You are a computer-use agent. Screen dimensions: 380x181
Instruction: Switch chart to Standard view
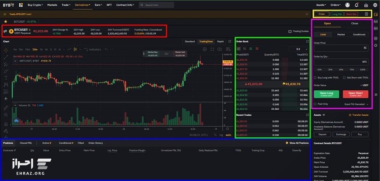(190, 41)
